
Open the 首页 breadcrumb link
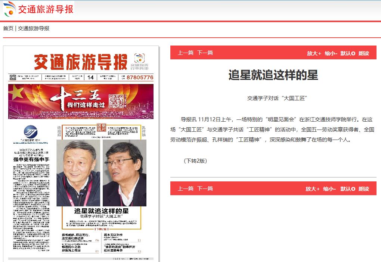tap(8, 28)
